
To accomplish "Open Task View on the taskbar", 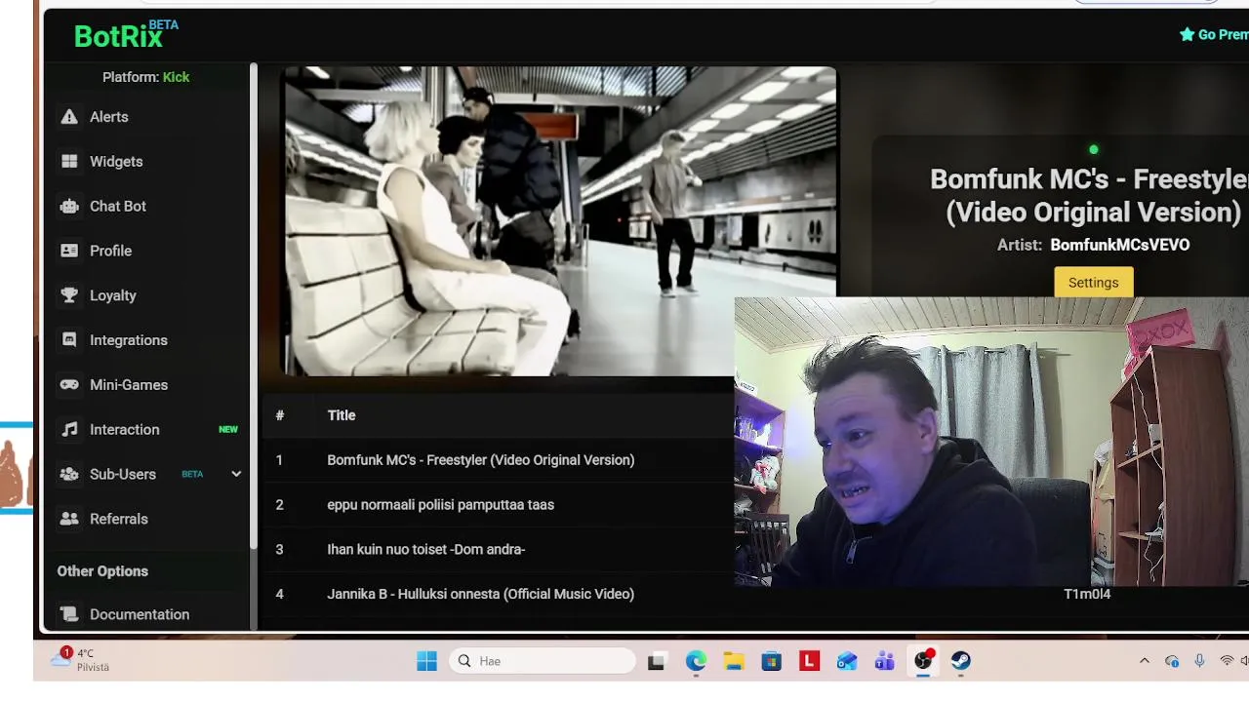I will click(x=657, y=661).
